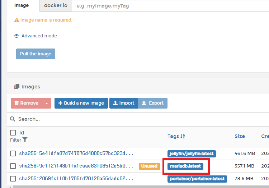Sort by the Tags column header
Screen dimensions: 269x188
coord(173,136)
